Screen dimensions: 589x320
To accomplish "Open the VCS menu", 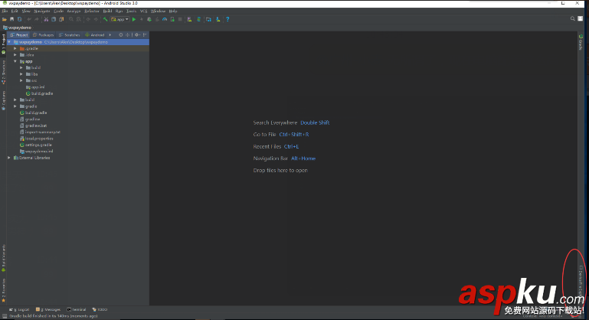I will pos(143,11).
